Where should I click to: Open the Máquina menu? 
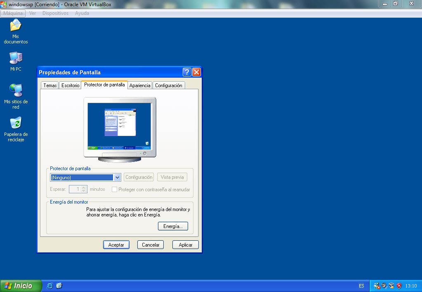pos(13,13)
